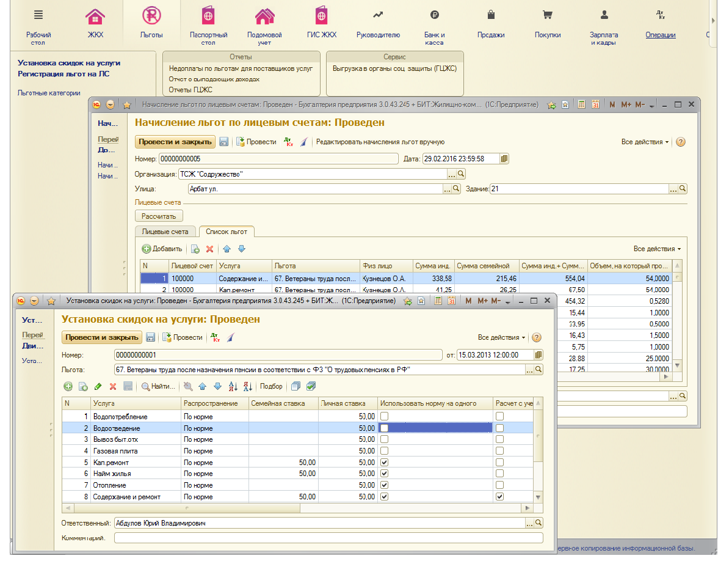Toggle norm-per-person checkbox for Водоотведение
Screen dimensions: 718x572
coord(385,428)
